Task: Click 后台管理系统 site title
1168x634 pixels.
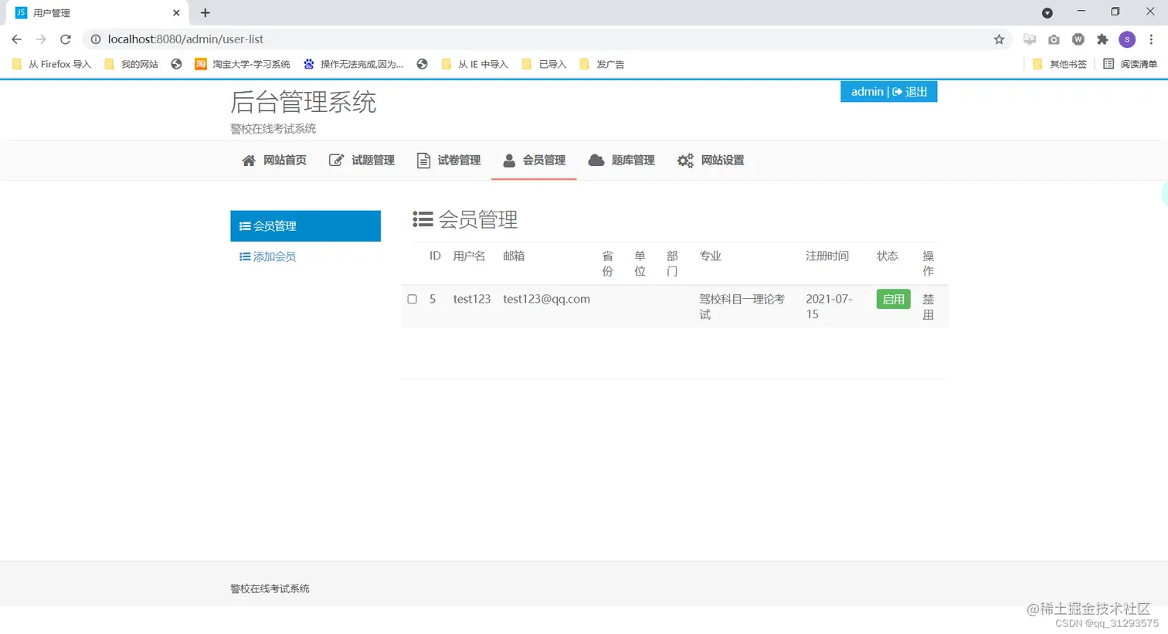Action: click(x=303, y=102)
